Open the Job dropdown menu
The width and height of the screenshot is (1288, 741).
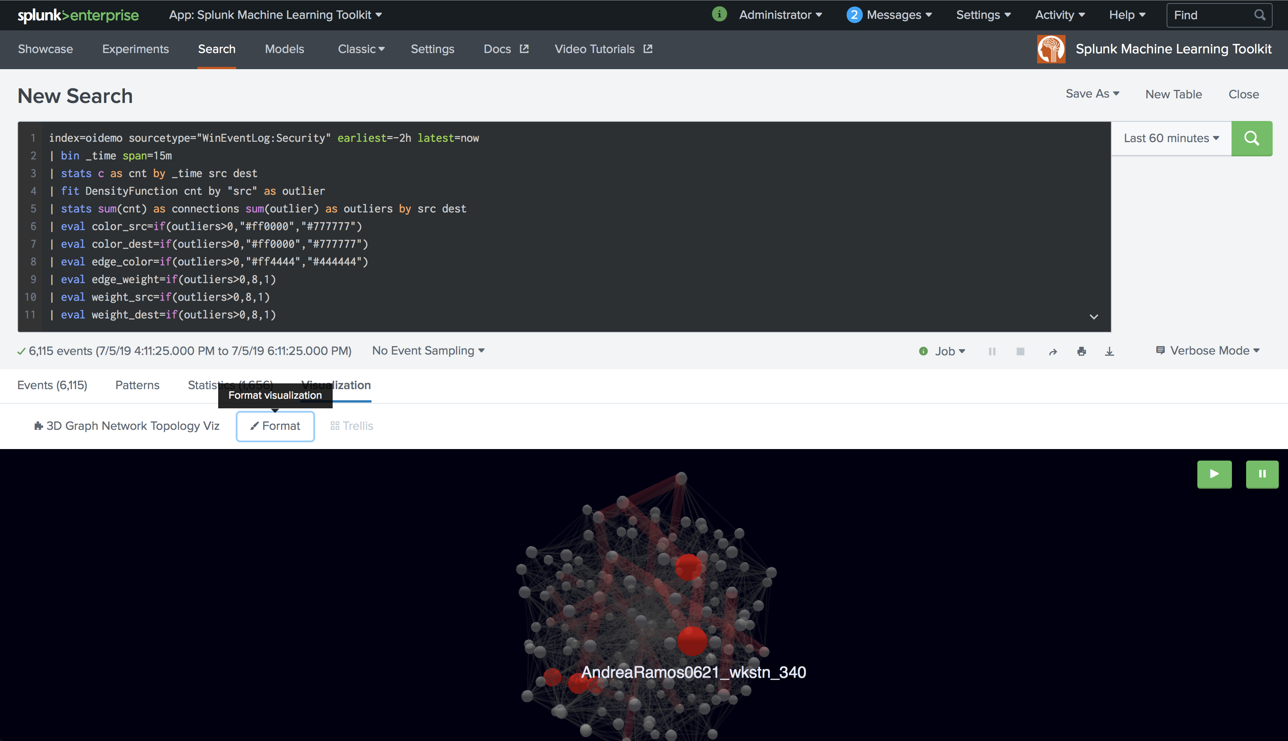950,351
